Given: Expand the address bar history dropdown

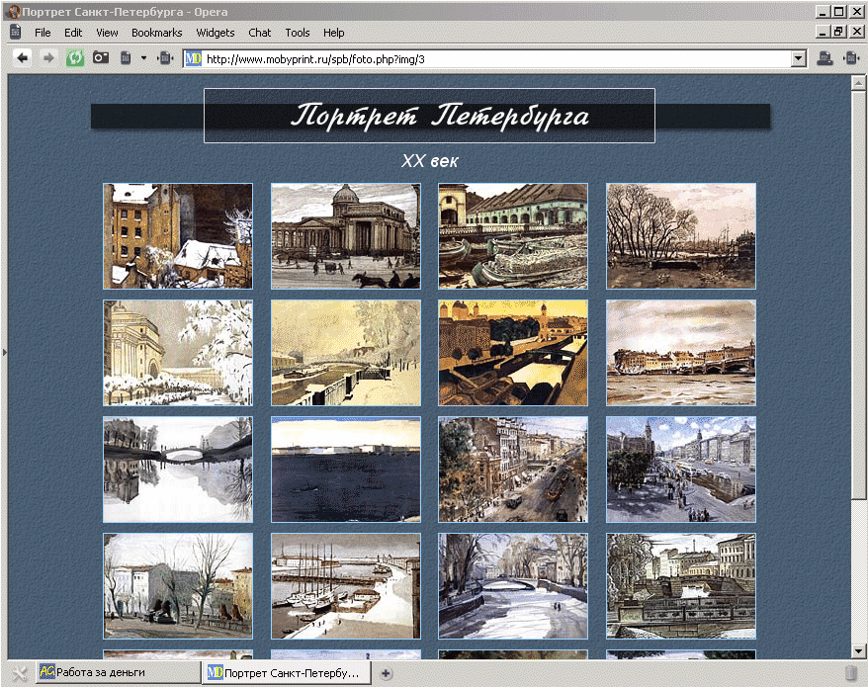Looking at the screenshot, I should point(798,58).
